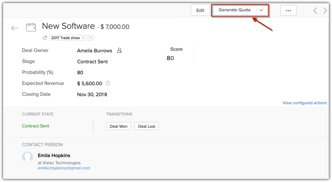The height and width of the screenshot is (182, 332).
Task: Open the deal owner lookup icon
Action: tap(119, 51)
